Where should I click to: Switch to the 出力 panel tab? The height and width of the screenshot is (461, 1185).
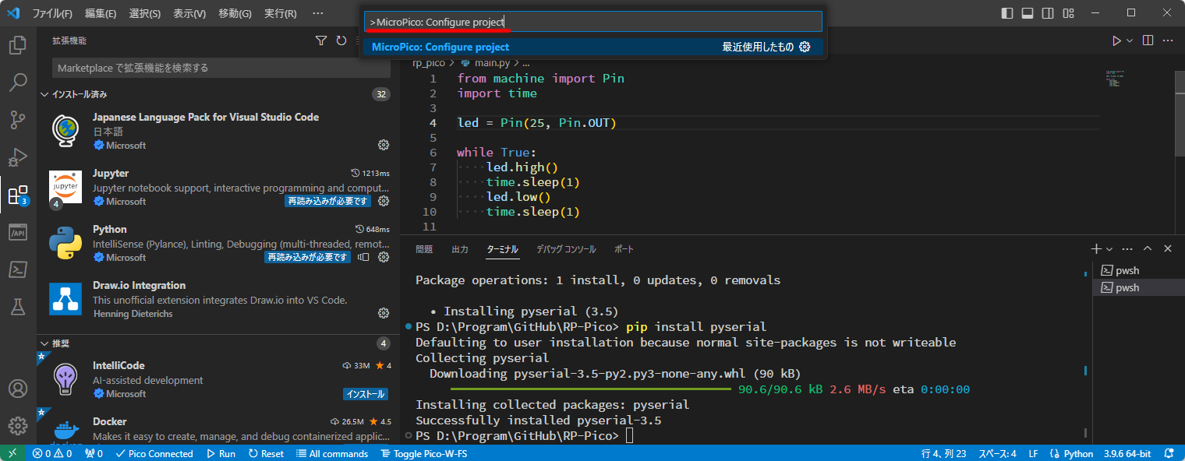460,249
